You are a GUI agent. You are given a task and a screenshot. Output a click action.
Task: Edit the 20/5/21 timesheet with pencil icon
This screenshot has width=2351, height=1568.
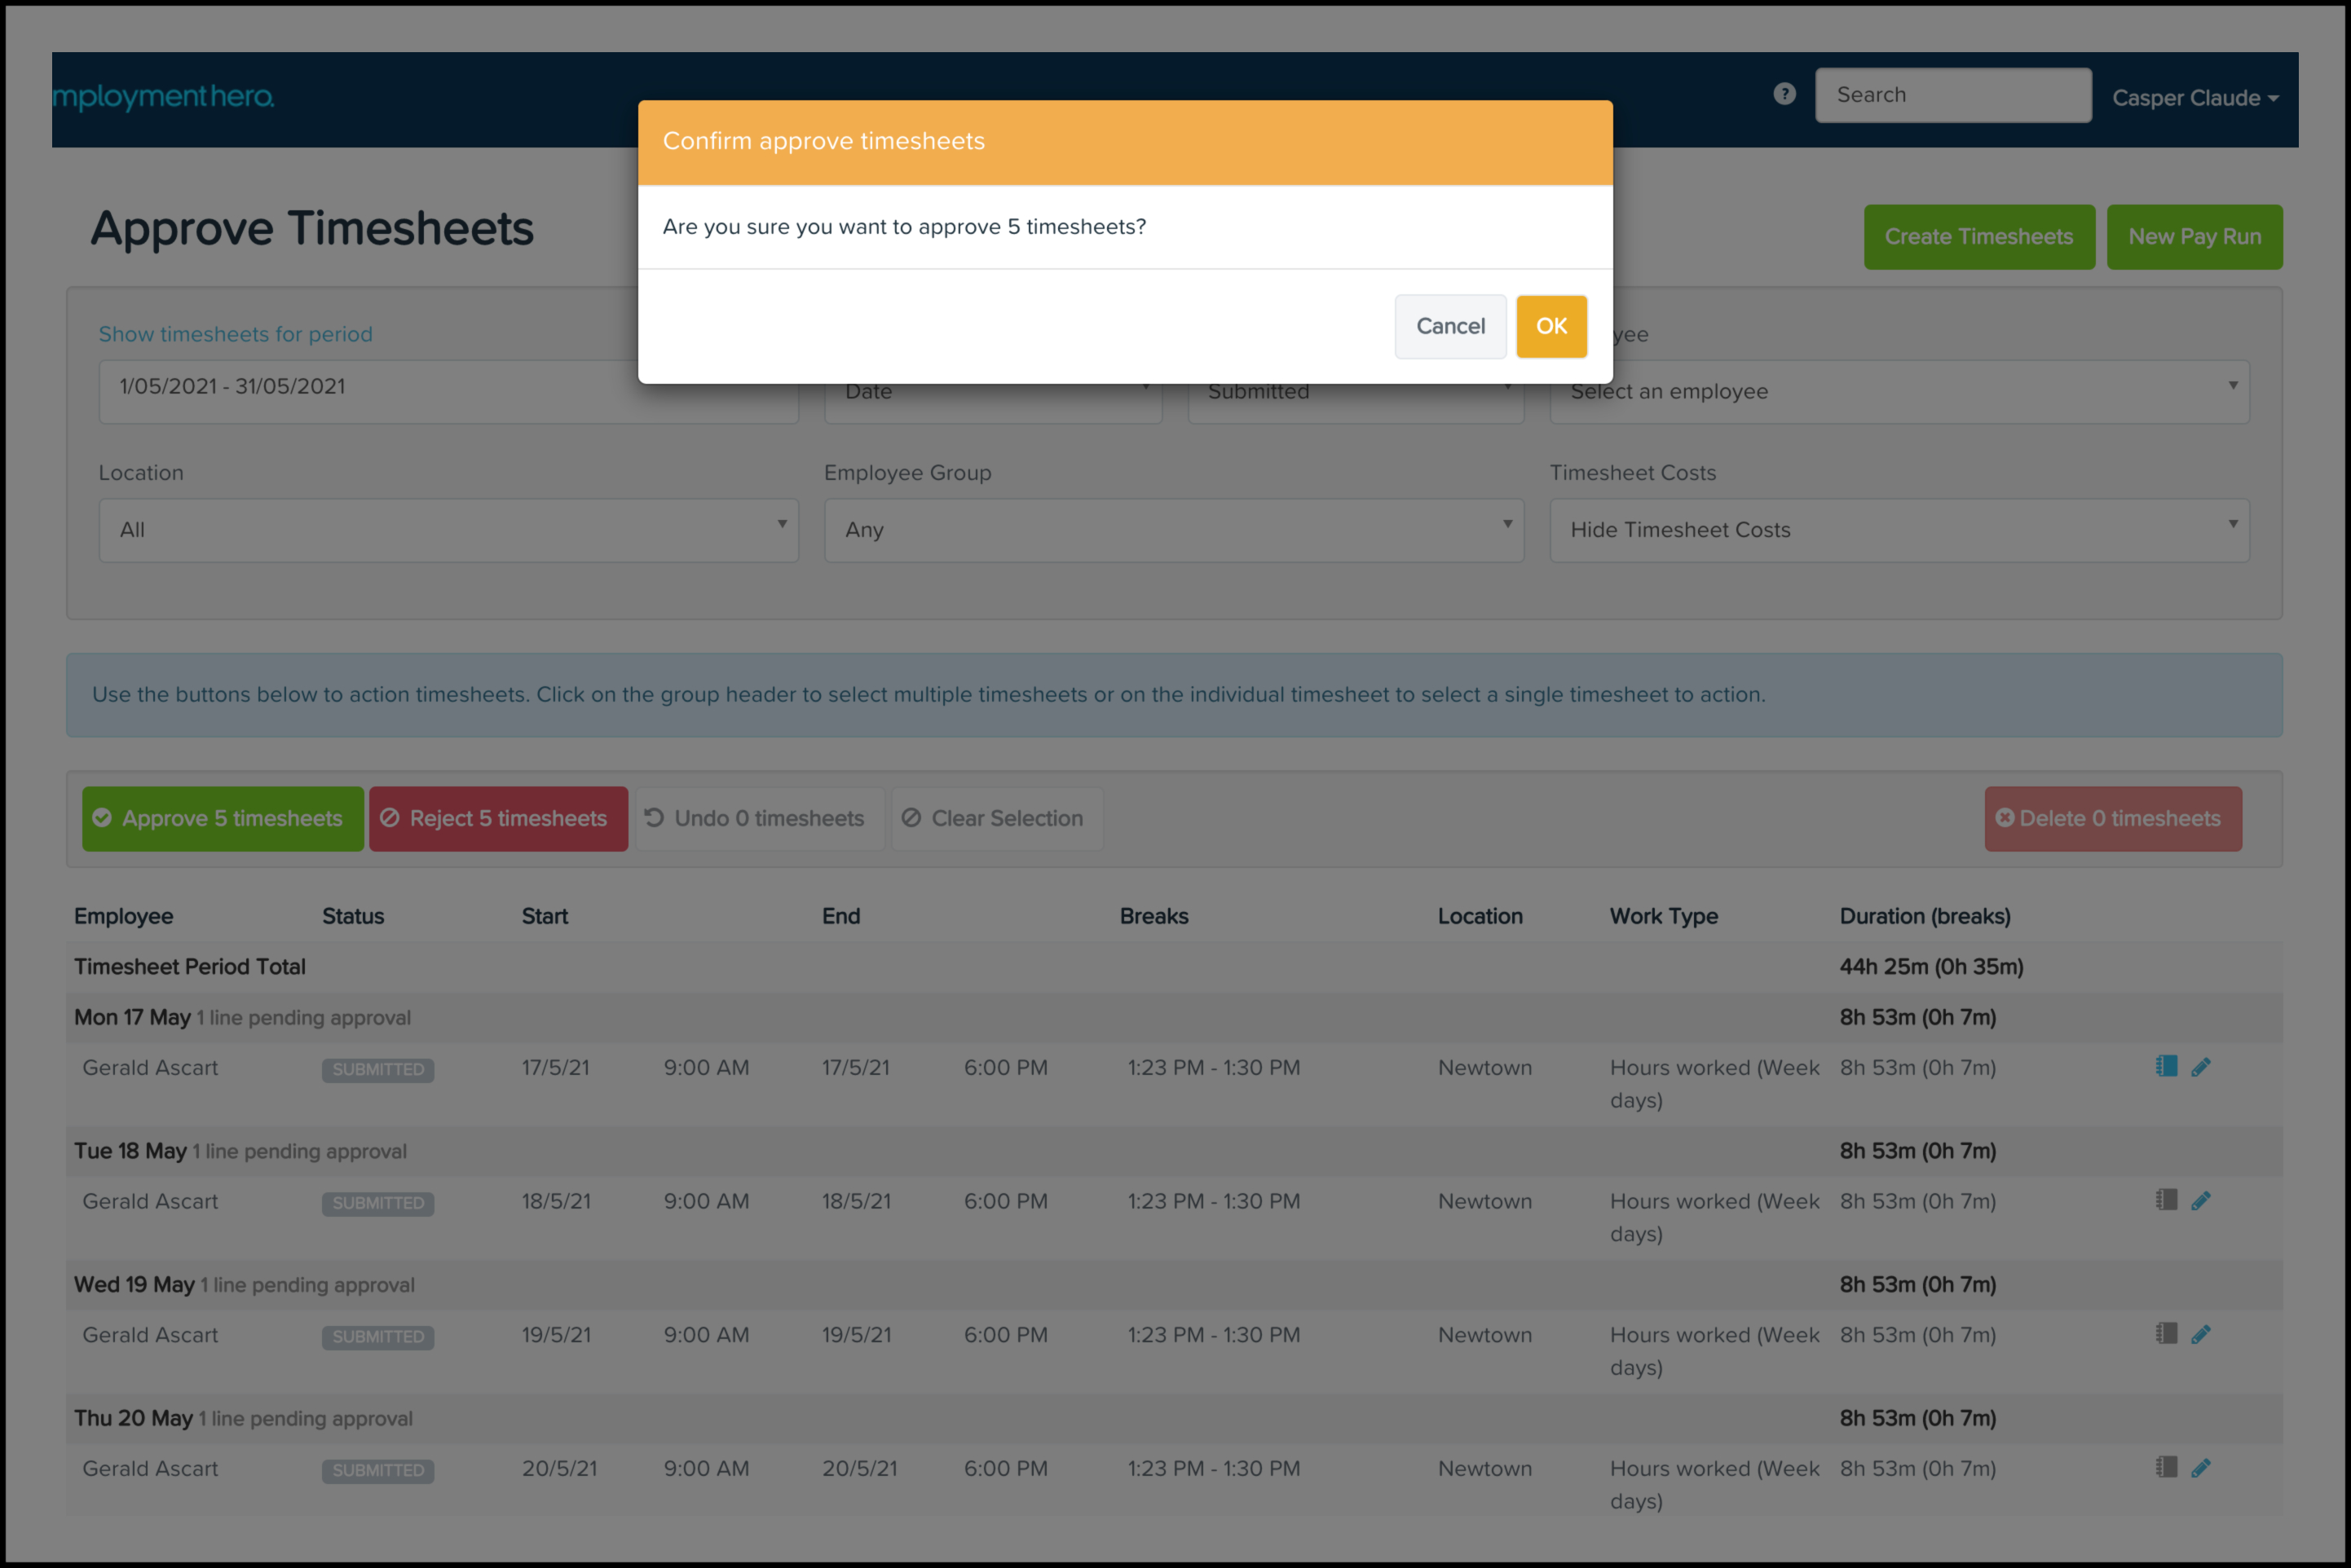(2200, 1468)
